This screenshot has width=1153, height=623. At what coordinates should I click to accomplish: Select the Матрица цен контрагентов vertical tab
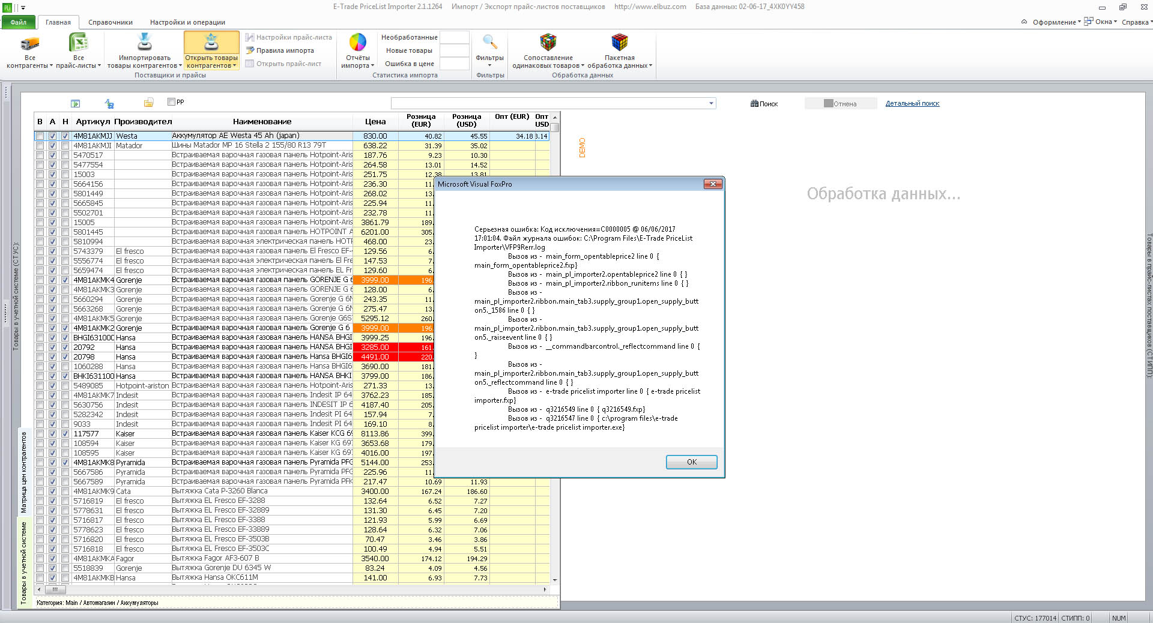tap(25, 472)
